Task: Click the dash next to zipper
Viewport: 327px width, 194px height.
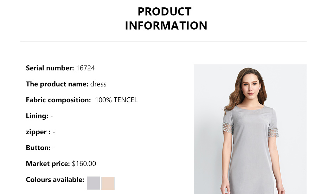Action: pos(54,132)
